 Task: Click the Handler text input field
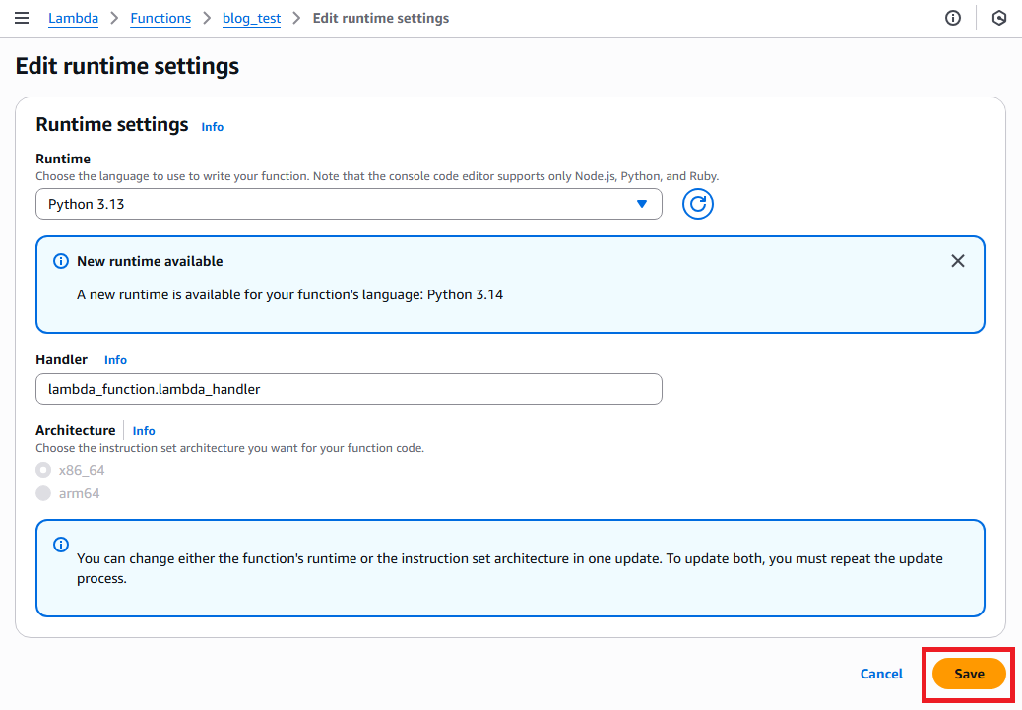pos(349,389)
